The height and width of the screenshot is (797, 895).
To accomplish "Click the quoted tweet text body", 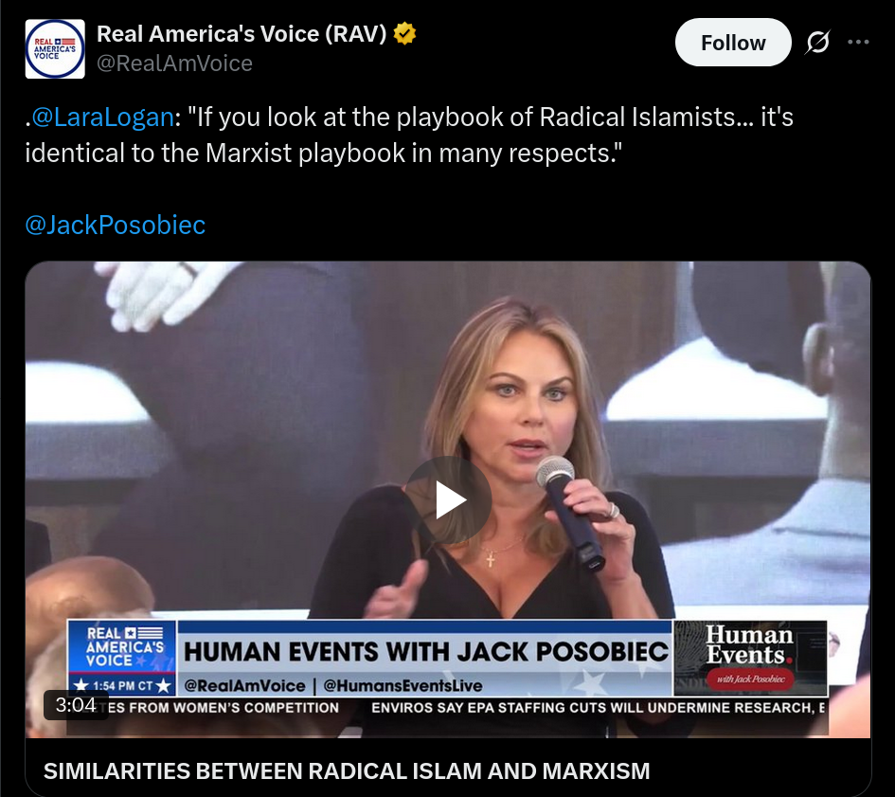I will 409,135.
